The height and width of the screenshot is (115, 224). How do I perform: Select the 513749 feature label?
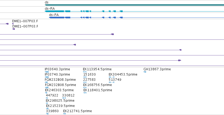[x=115, y=80]
